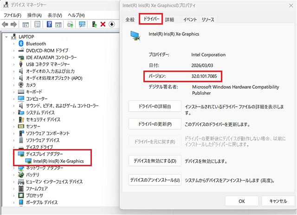Click the ポータブル デバイス icon
The width and height of the screenshot is (297, 215).
21,202
